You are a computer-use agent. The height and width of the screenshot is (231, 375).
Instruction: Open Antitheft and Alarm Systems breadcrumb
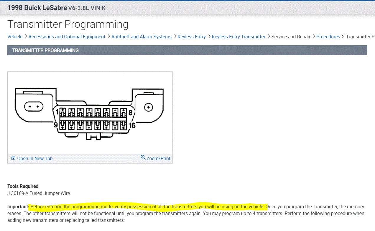click(x=142, y=37)
